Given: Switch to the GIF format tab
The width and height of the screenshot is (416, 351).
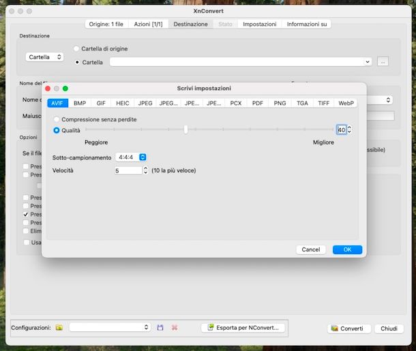Looking at the screenshot, I should click(101, 103).
